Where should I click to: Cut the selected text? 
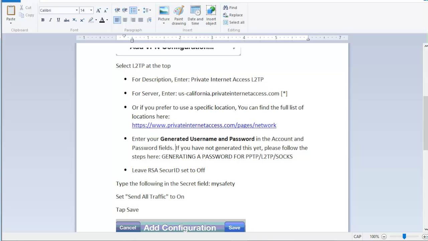pos(25,7)
